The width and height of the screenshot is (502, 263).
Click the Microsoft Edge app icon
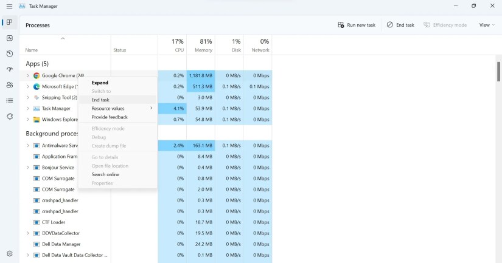click(x=37, y=87)
